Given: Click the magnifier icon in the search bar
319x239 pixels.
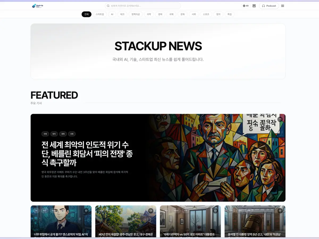Looking at the screenshot, I should [x=108, y=6].
